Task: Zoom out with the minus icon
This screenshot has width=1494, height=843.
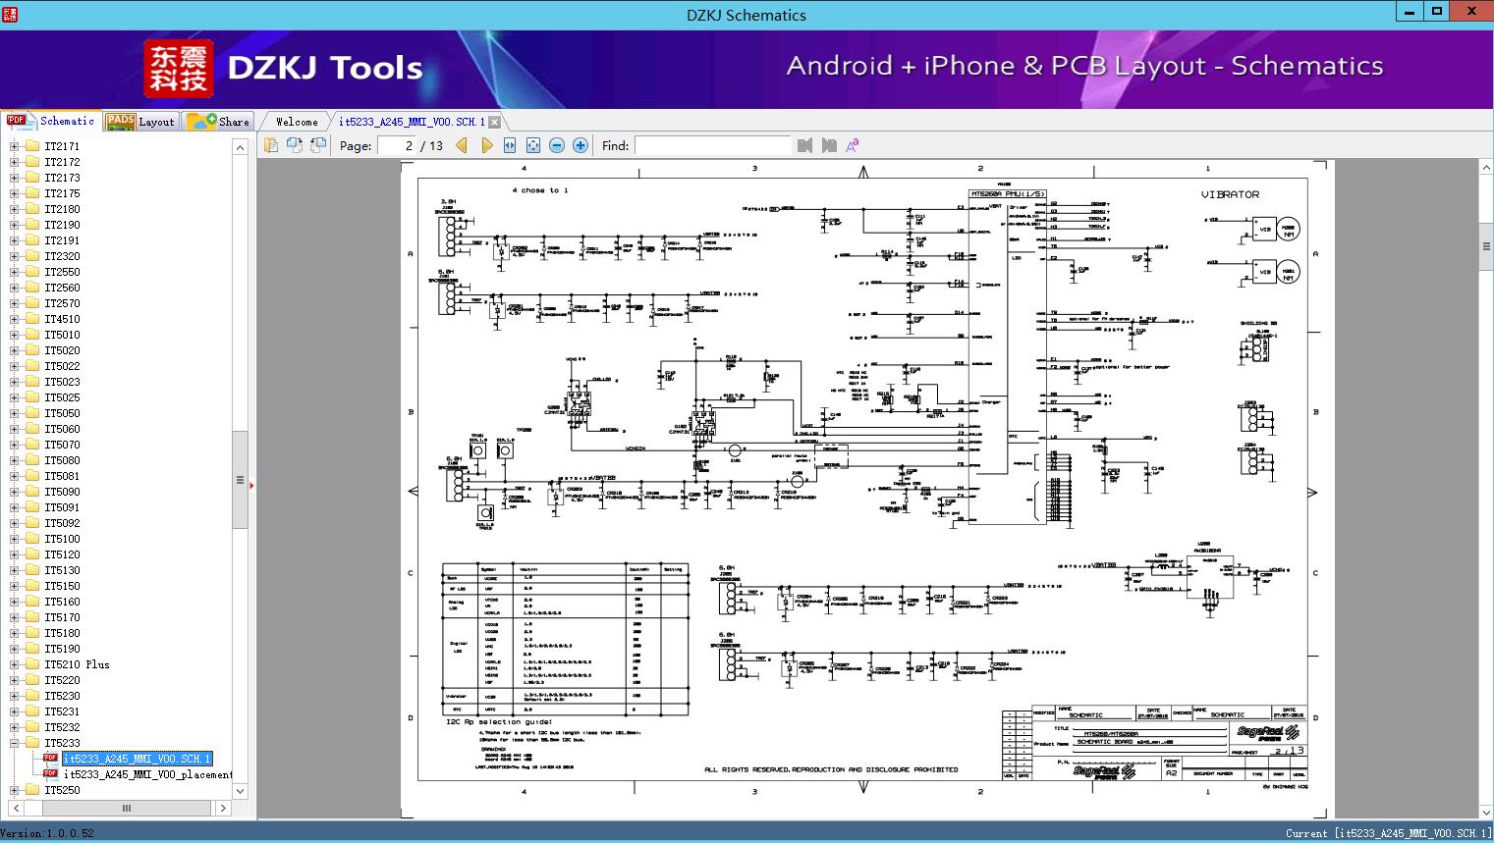Action: coord(557,145)
